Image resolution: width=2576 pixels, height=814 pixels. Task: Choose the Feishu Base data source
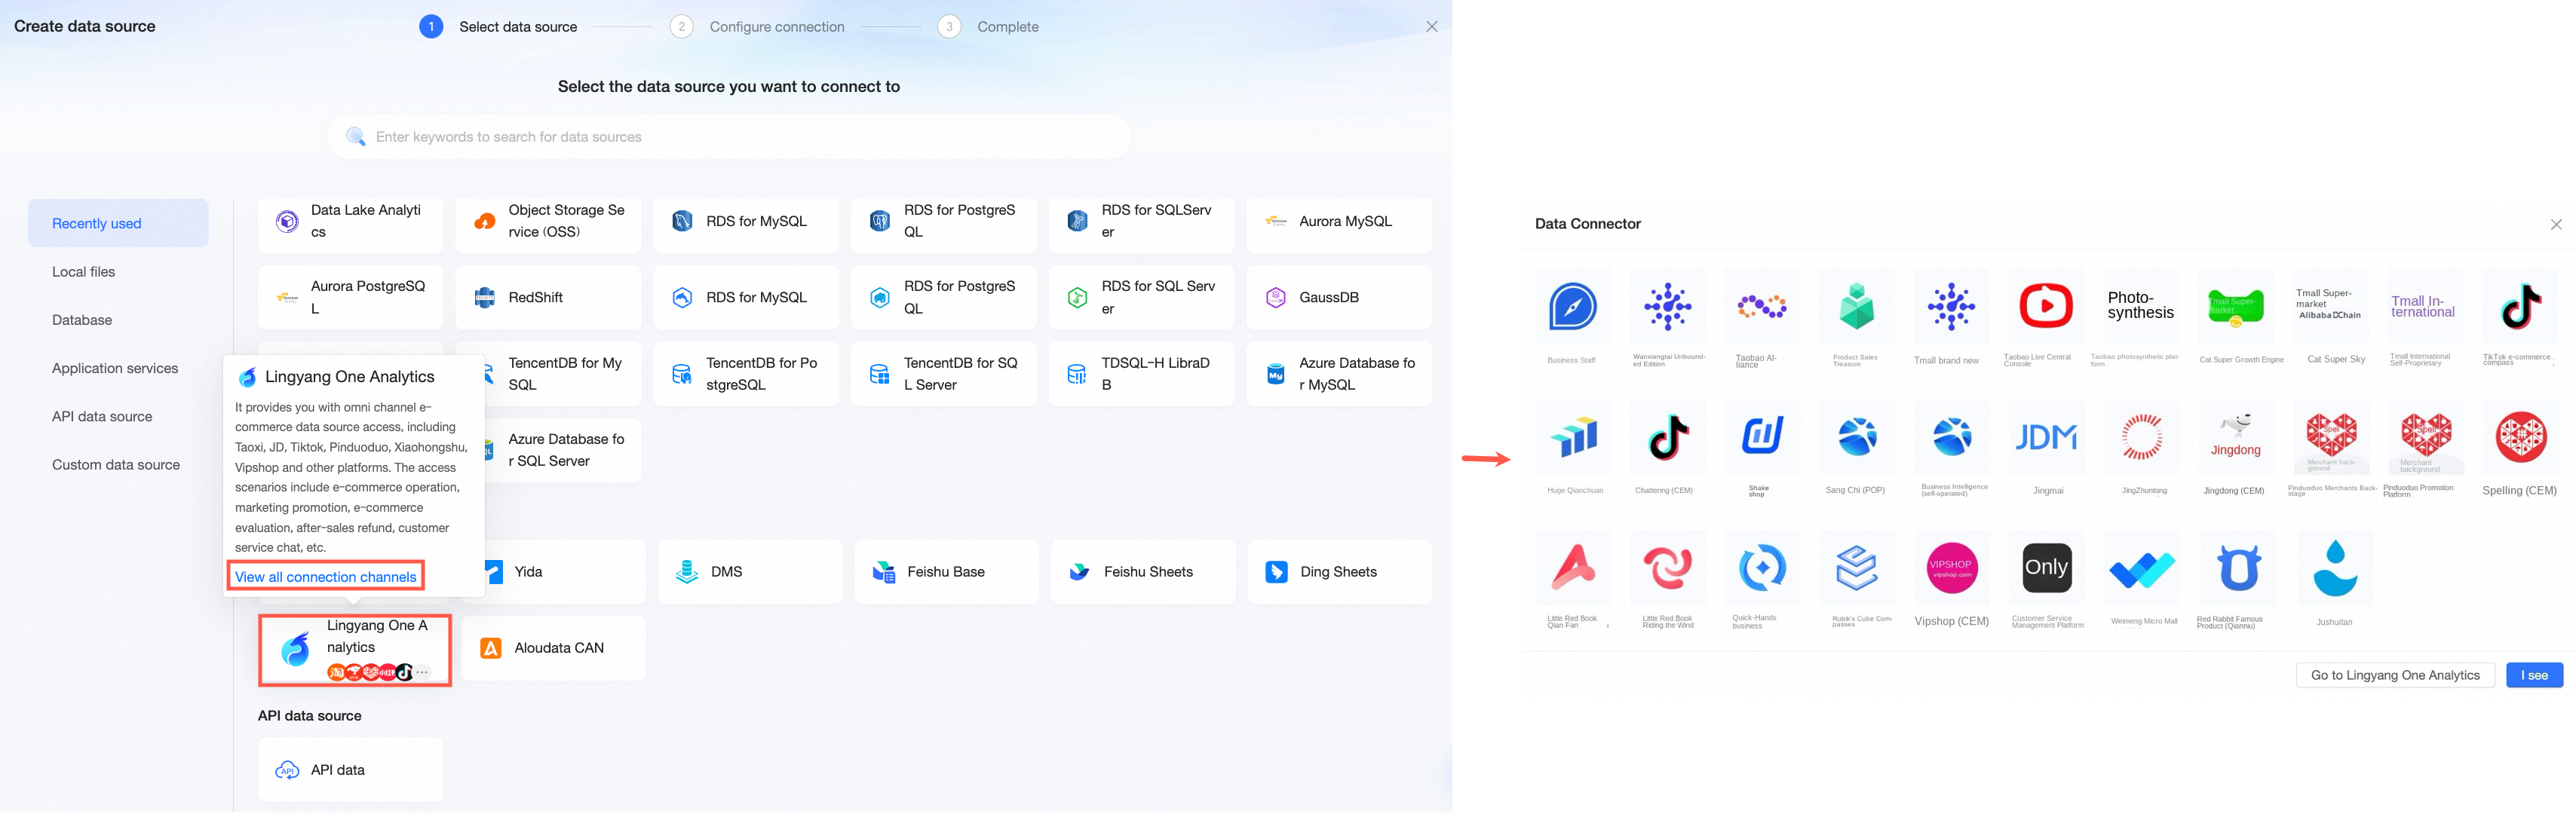point(947,572)
